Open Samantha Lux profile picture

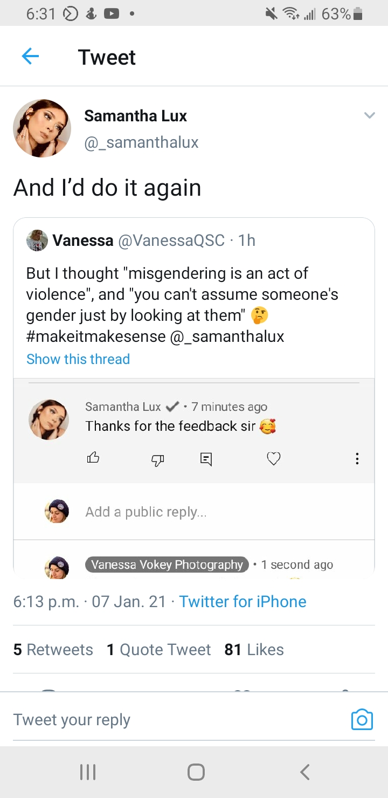click(42, 128)
